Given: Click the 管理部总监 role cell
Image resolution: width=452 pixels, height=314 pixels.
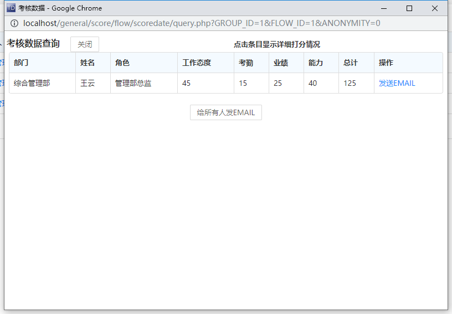Looking at the screenshot, I should click(133, 83).
